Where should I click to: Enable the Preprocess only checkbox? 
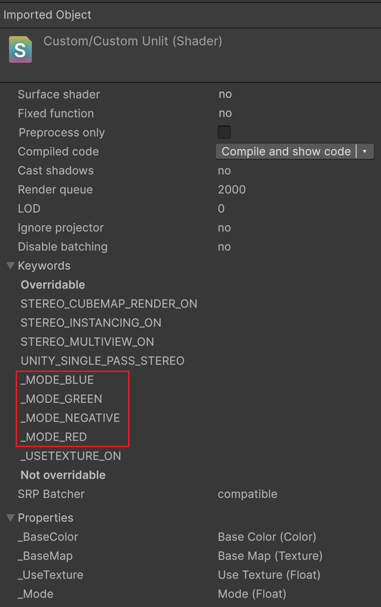coord(224,132)
